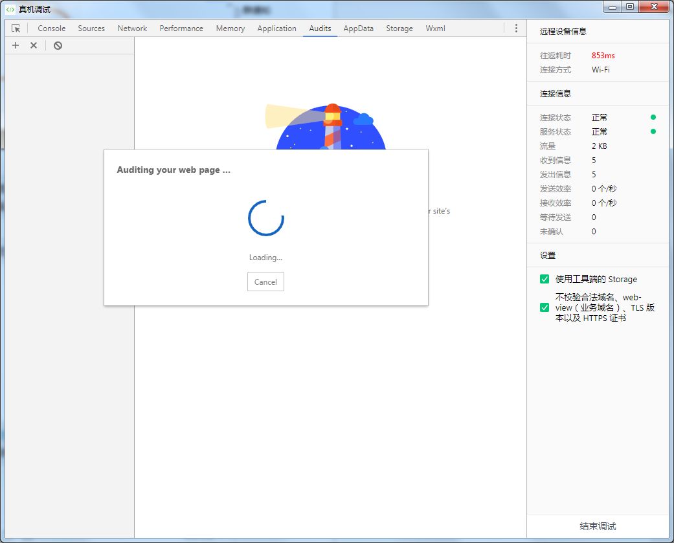Select the Audits tab
674x543 pixels.
[320, 28]
